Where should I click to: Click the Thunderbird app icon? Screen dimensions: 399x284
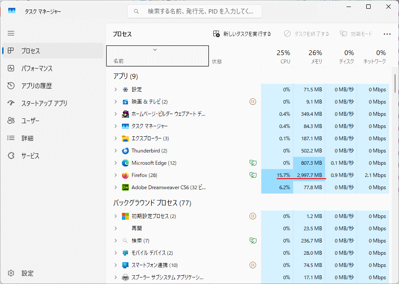(x=125, y=151)
